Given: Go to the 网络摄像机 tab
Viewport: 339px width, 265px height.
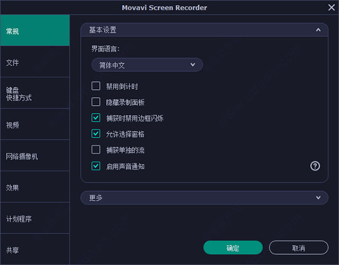Looking at the screenshot, I should [x=34, y=156].
